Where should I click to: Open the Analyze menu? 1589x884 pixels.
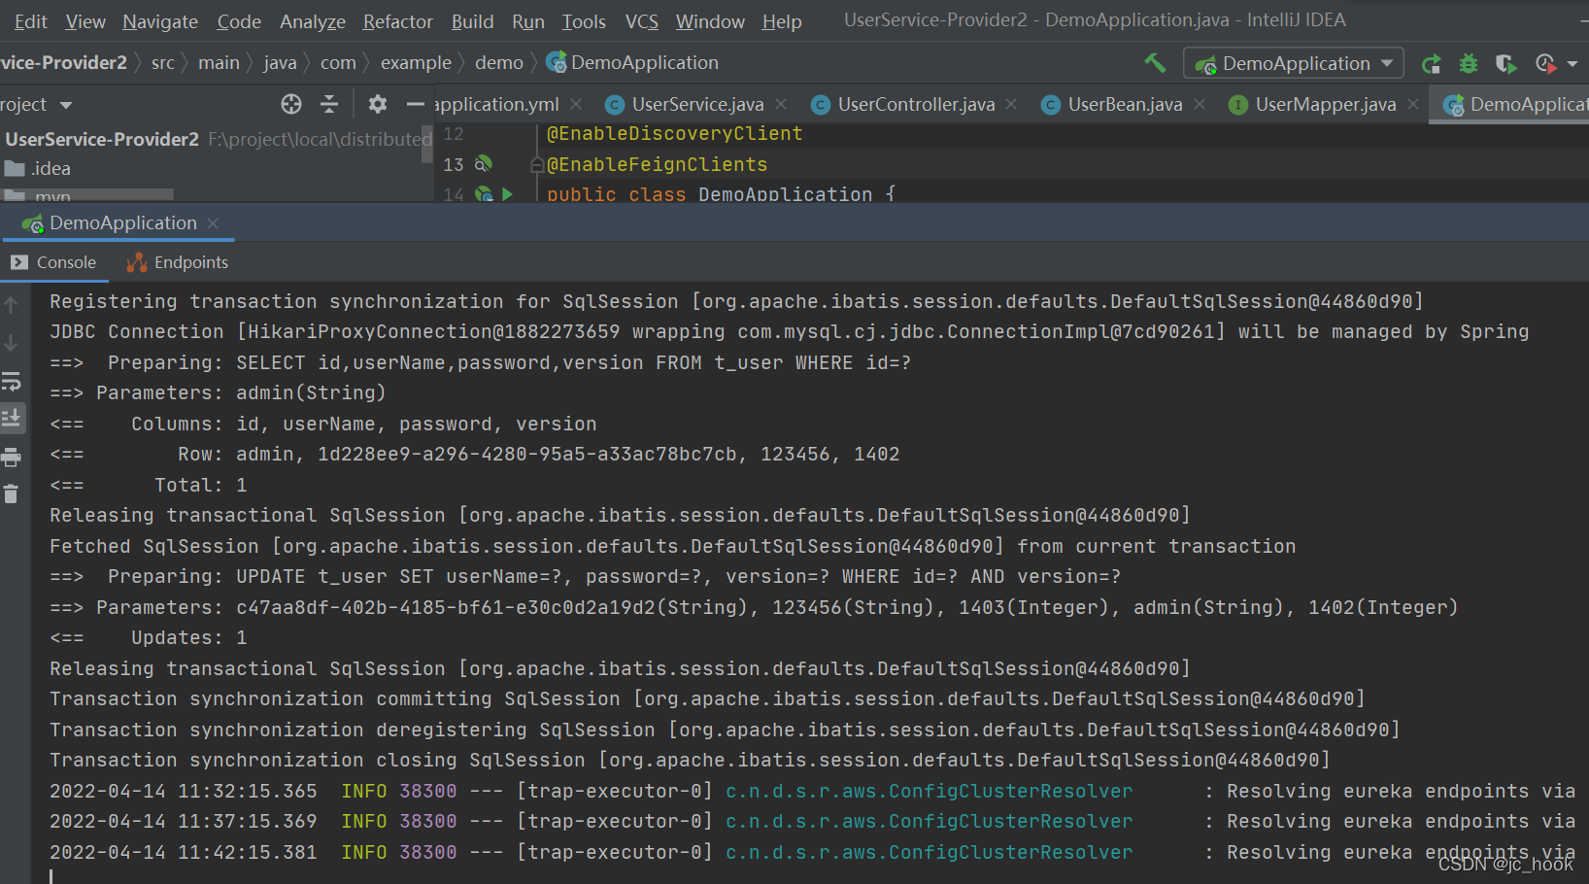[x=313, y=21]
